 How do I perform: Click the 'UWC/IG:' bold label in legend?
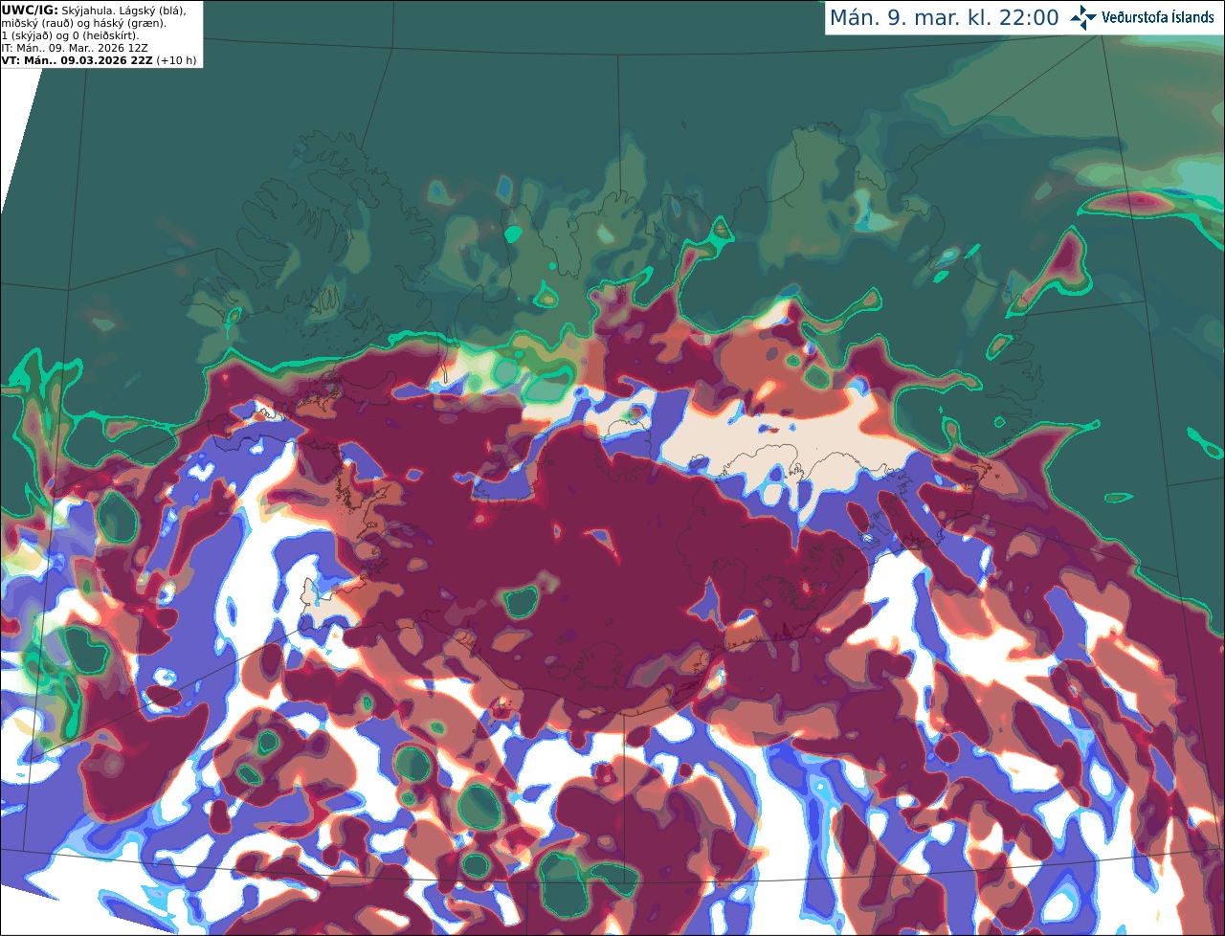point(30,11)
